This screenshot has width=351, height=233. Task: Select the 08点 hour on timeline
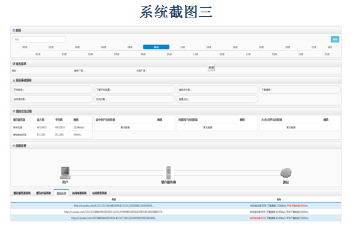point(130,47)
